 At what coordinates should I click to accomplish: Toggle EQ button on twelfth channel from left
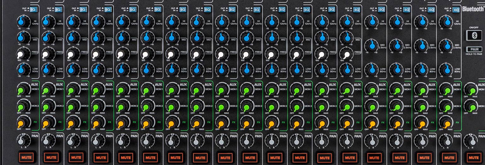[307, 9]
